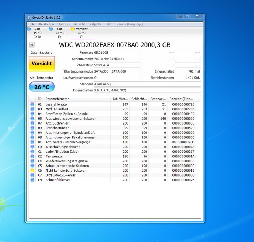
Task: Click the Parametername column header
Action: [77, 99]
